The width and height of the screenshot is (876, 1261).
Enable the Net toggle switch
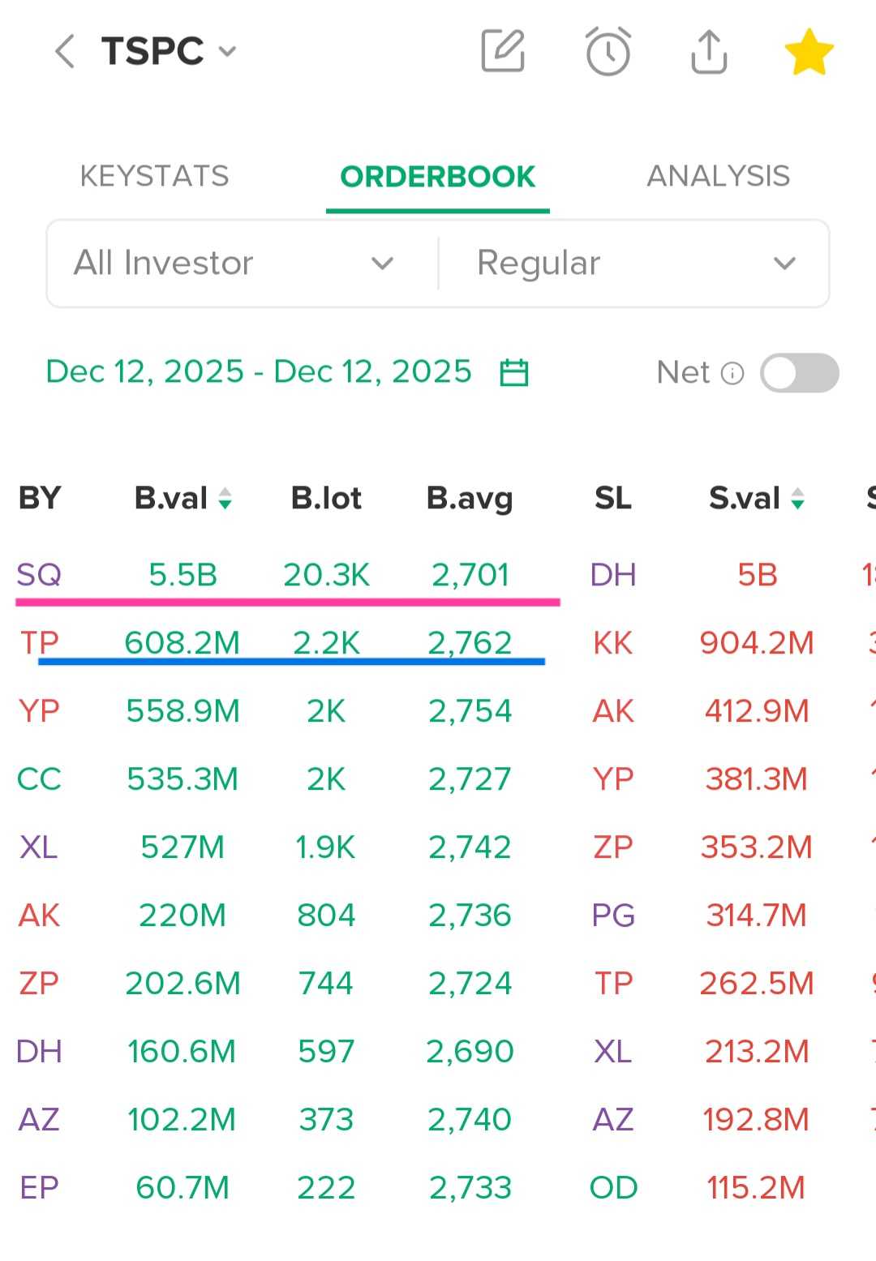tap(799, 373)
